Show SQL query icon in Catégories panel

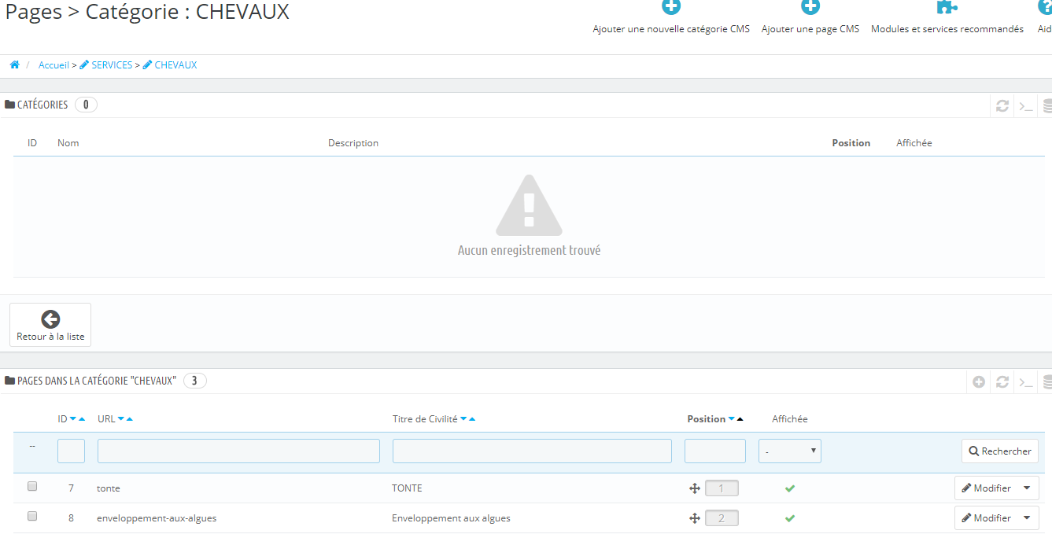coord(1026,105)
